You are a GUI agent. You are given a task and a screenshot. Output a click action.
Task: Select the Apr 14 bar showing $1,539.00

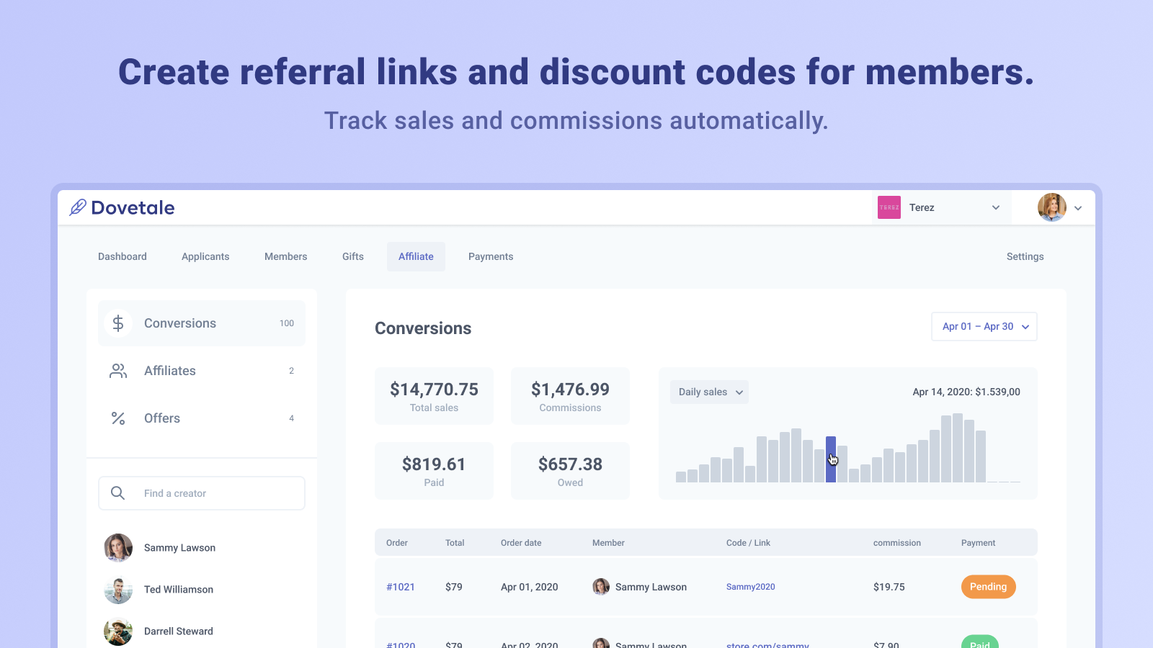[x=832, y=457]
